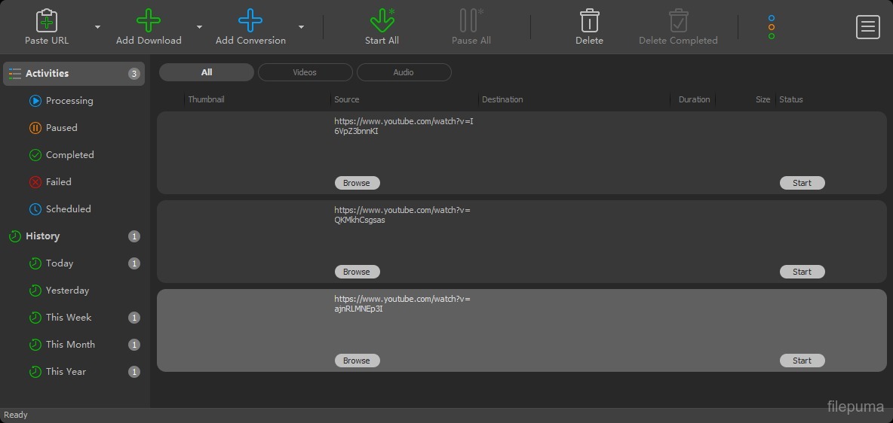Switch to the Videos filter tab
This screenshot has height=423, width=893.
pyautogui.click(x=305, y=72)
